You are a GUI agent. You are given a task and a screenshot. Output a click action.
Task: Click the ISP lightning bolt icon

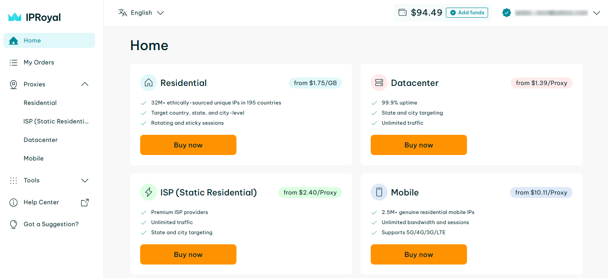pyautogui.click(x=149, y=192)
